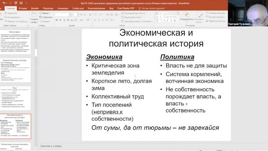Open the change case Aa dropdown

(x=82, y=20)
